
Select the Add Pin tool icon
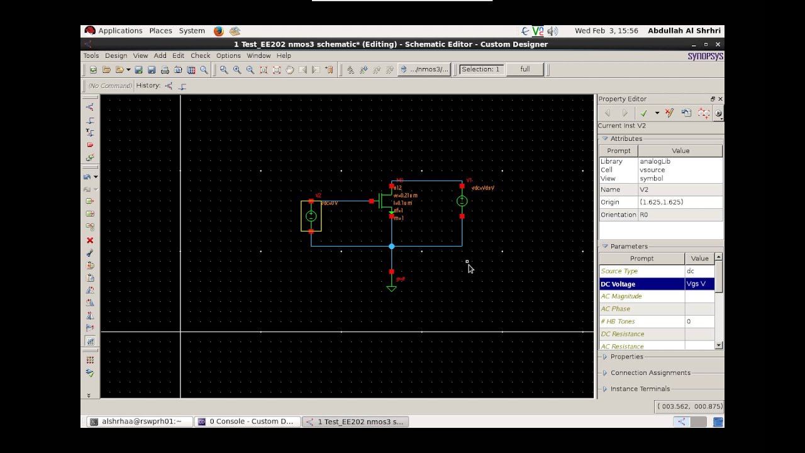point(90,145)
